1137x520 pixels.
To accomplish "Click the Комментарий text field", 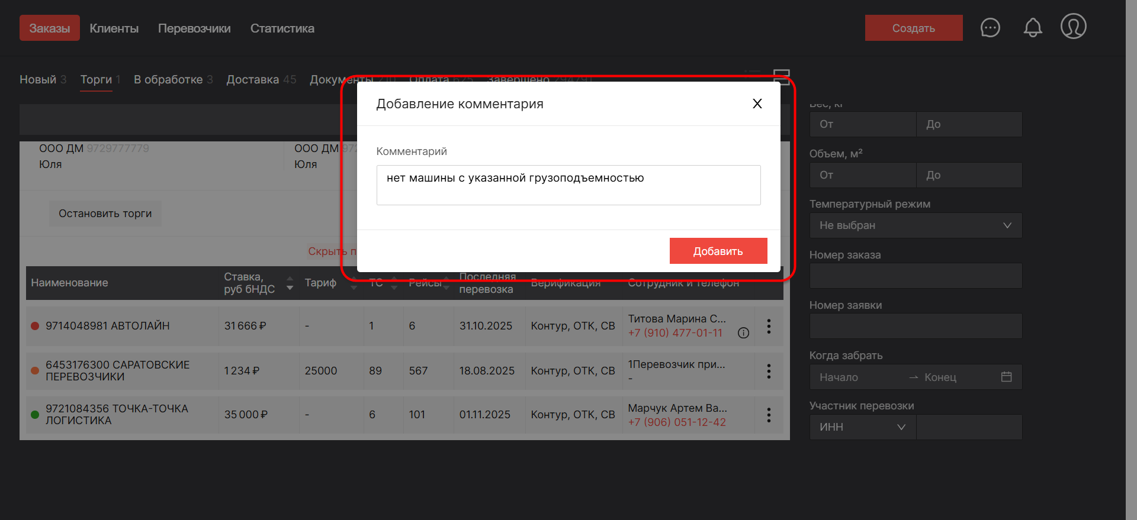I will [x=568, y=185].
